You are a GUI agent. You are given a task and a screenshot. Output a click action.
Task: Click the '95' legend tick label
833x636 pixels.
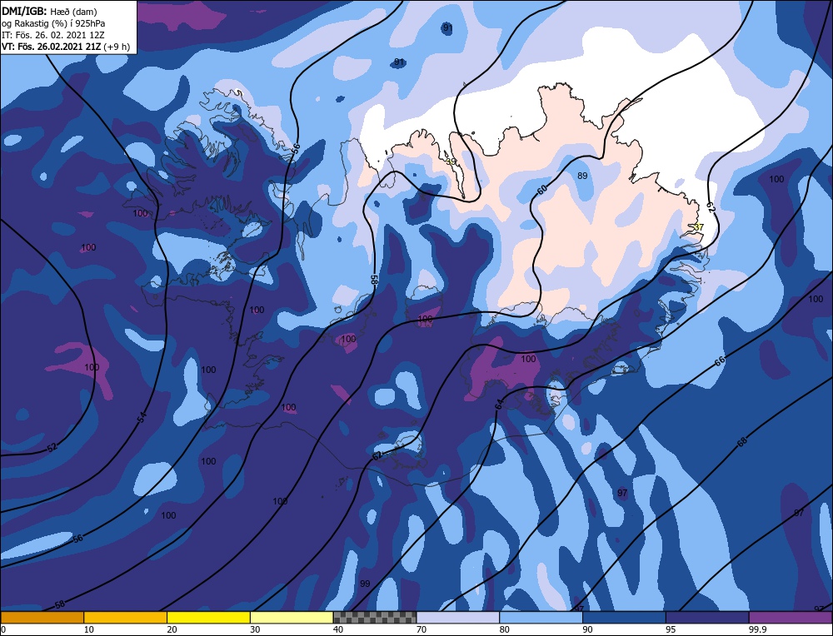671,629
